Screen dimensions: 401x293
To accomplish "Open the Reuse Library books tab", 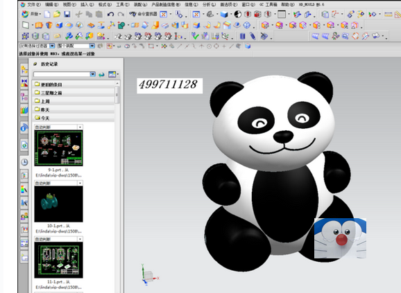I will tap(24, 110).
